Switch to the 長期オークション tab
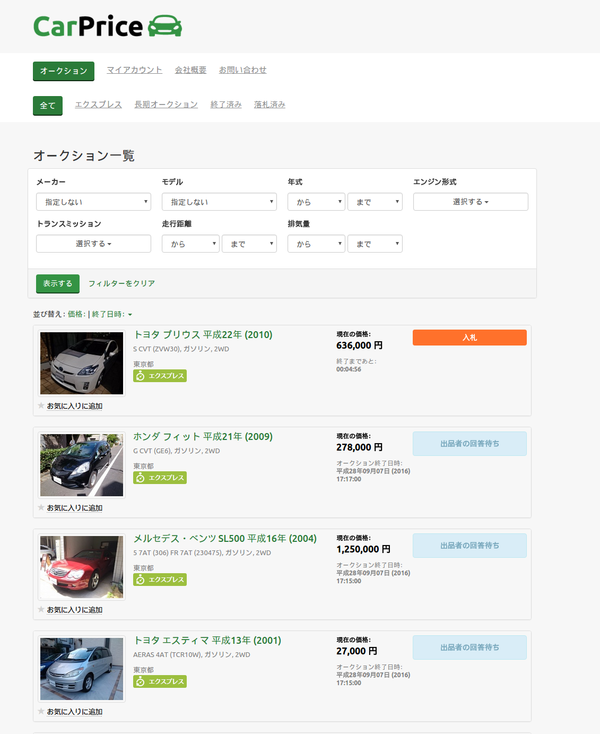This screenshot has height=734, width=600. click(166, 105)
